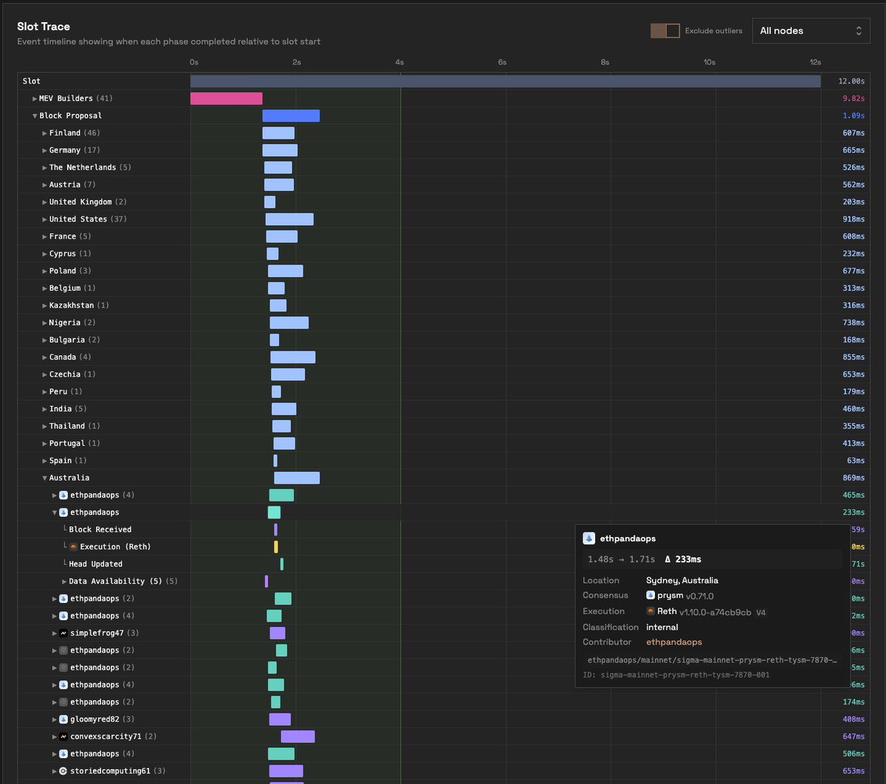Click the Reth icon on the Execution (Reth) tree row

74,547
